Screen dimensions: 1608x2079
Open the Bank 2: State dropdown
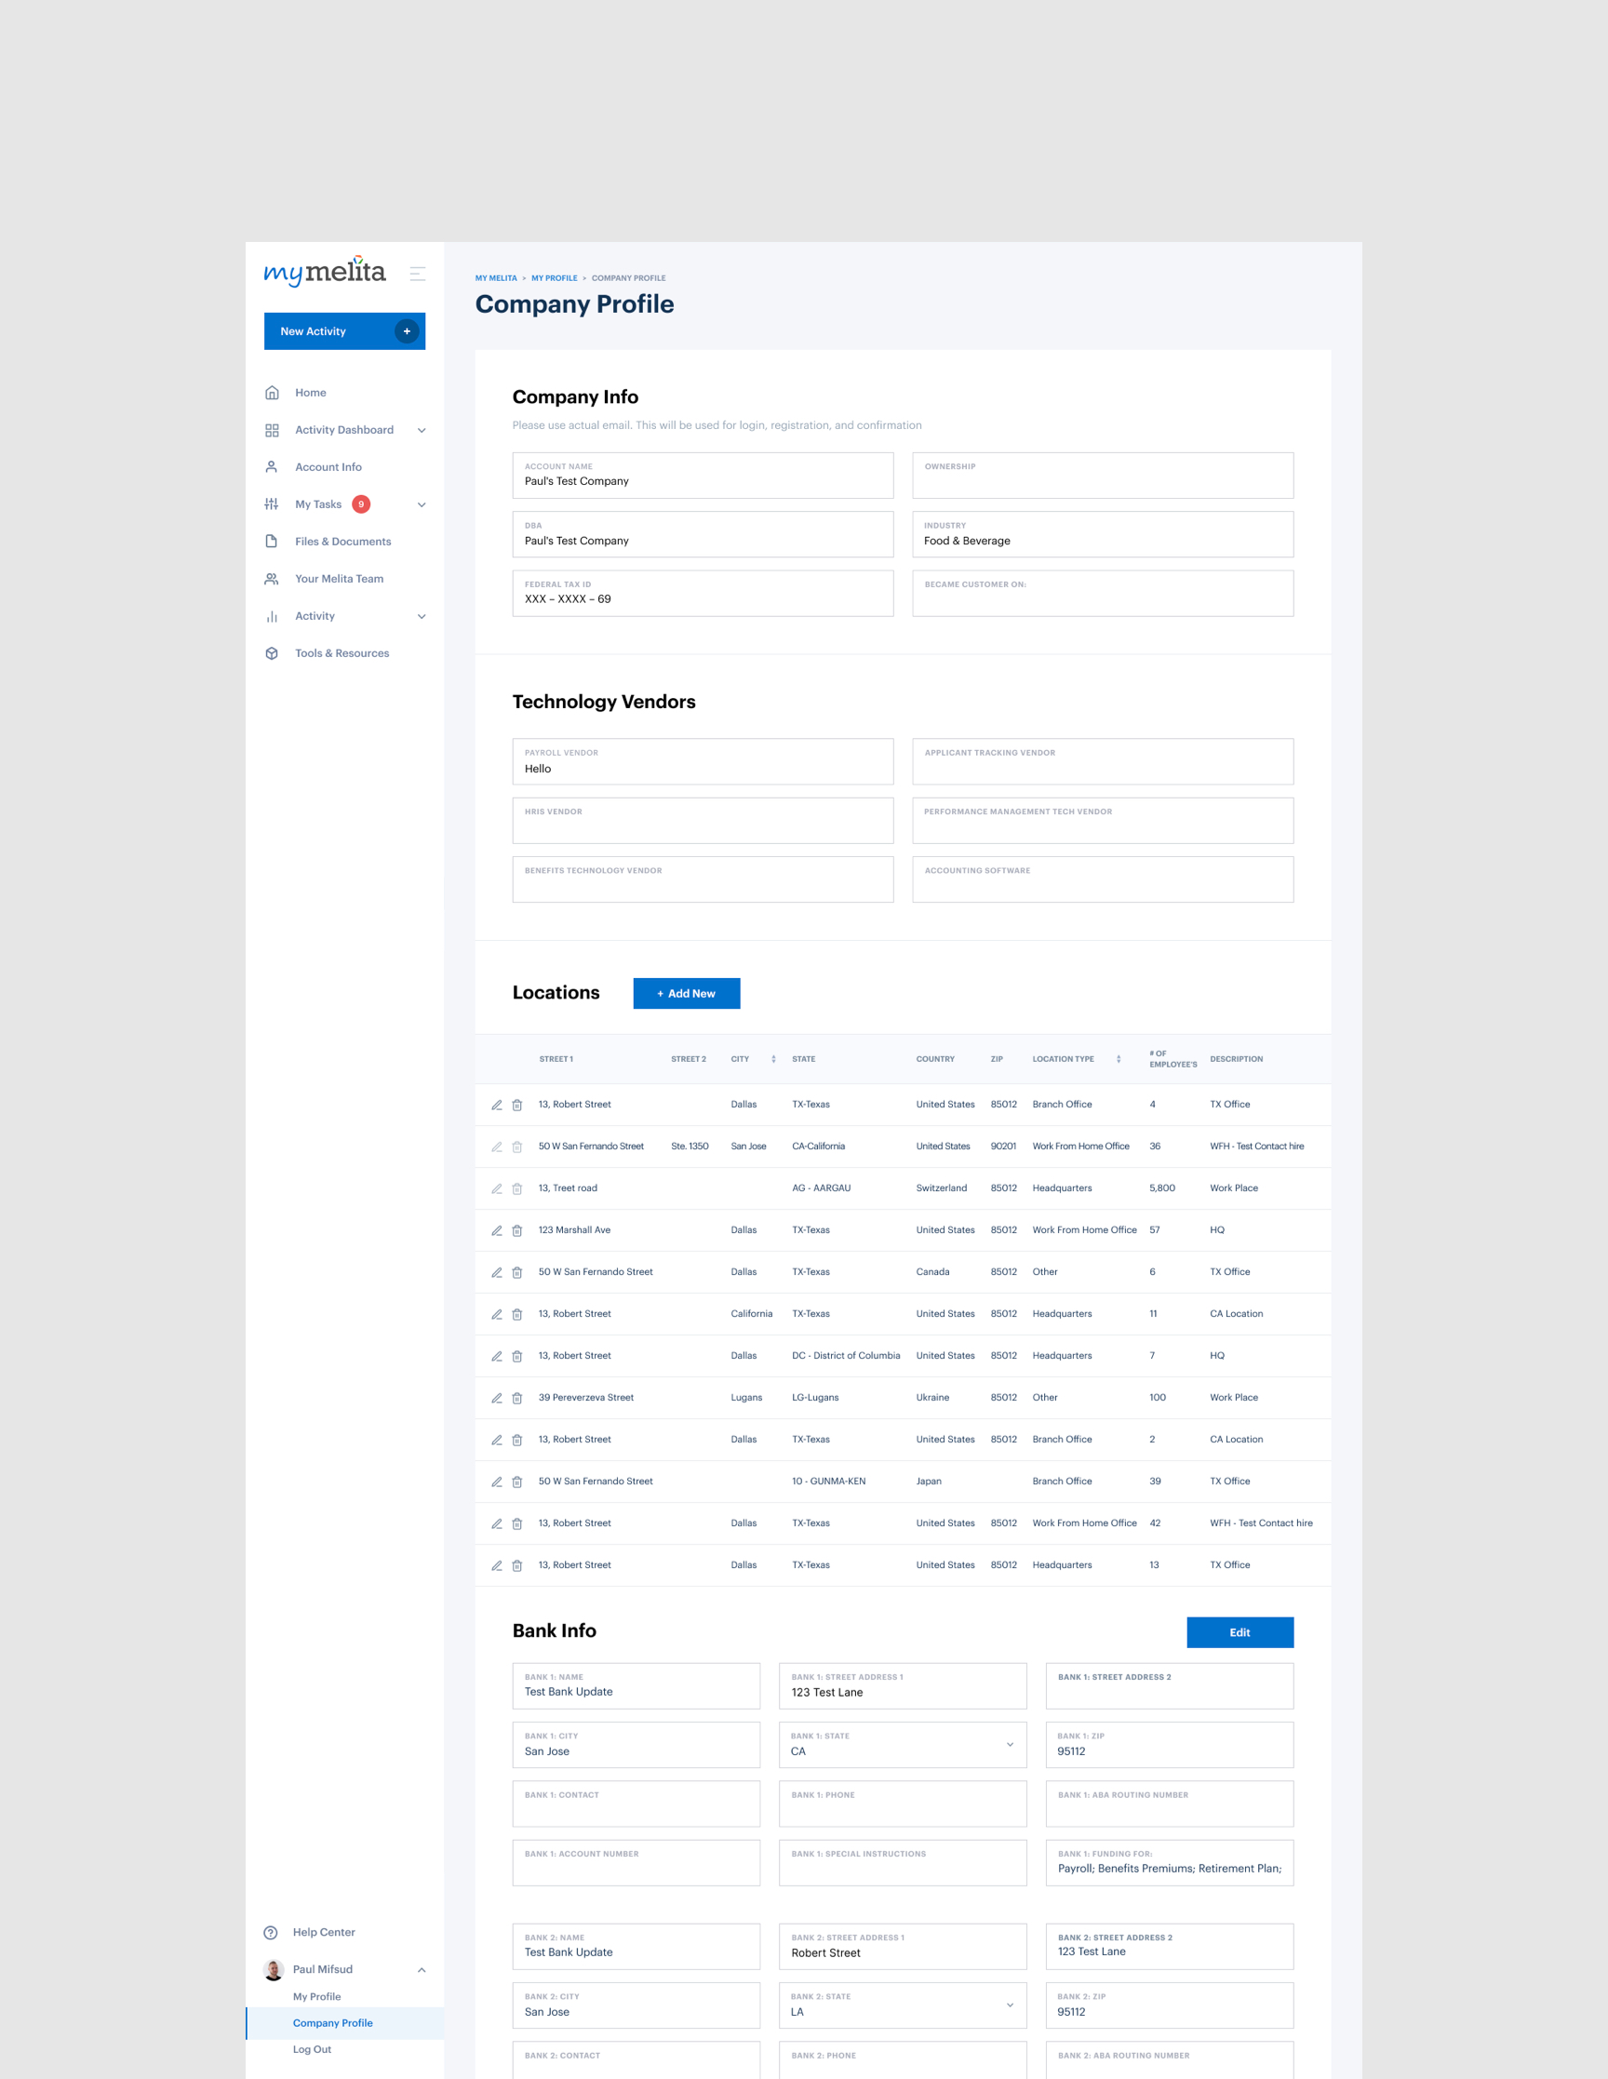1010,2005
